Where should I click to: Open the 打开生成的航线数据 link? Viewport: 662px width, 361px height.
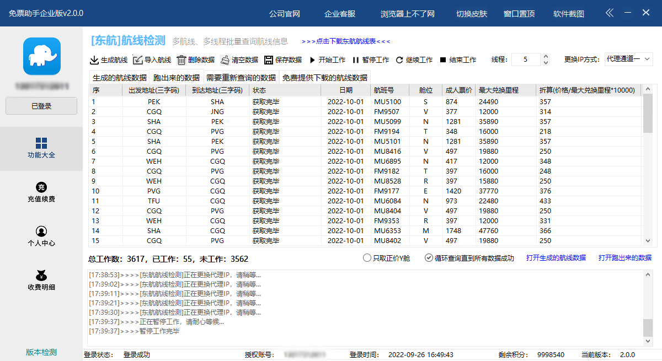click(556, 258)
